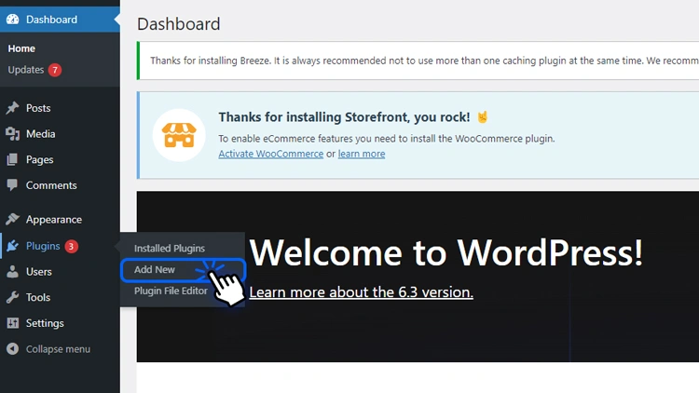Go to Home under Dashboard
The height and width of the screenshot is (393, 699).
[x=21, y=48]
